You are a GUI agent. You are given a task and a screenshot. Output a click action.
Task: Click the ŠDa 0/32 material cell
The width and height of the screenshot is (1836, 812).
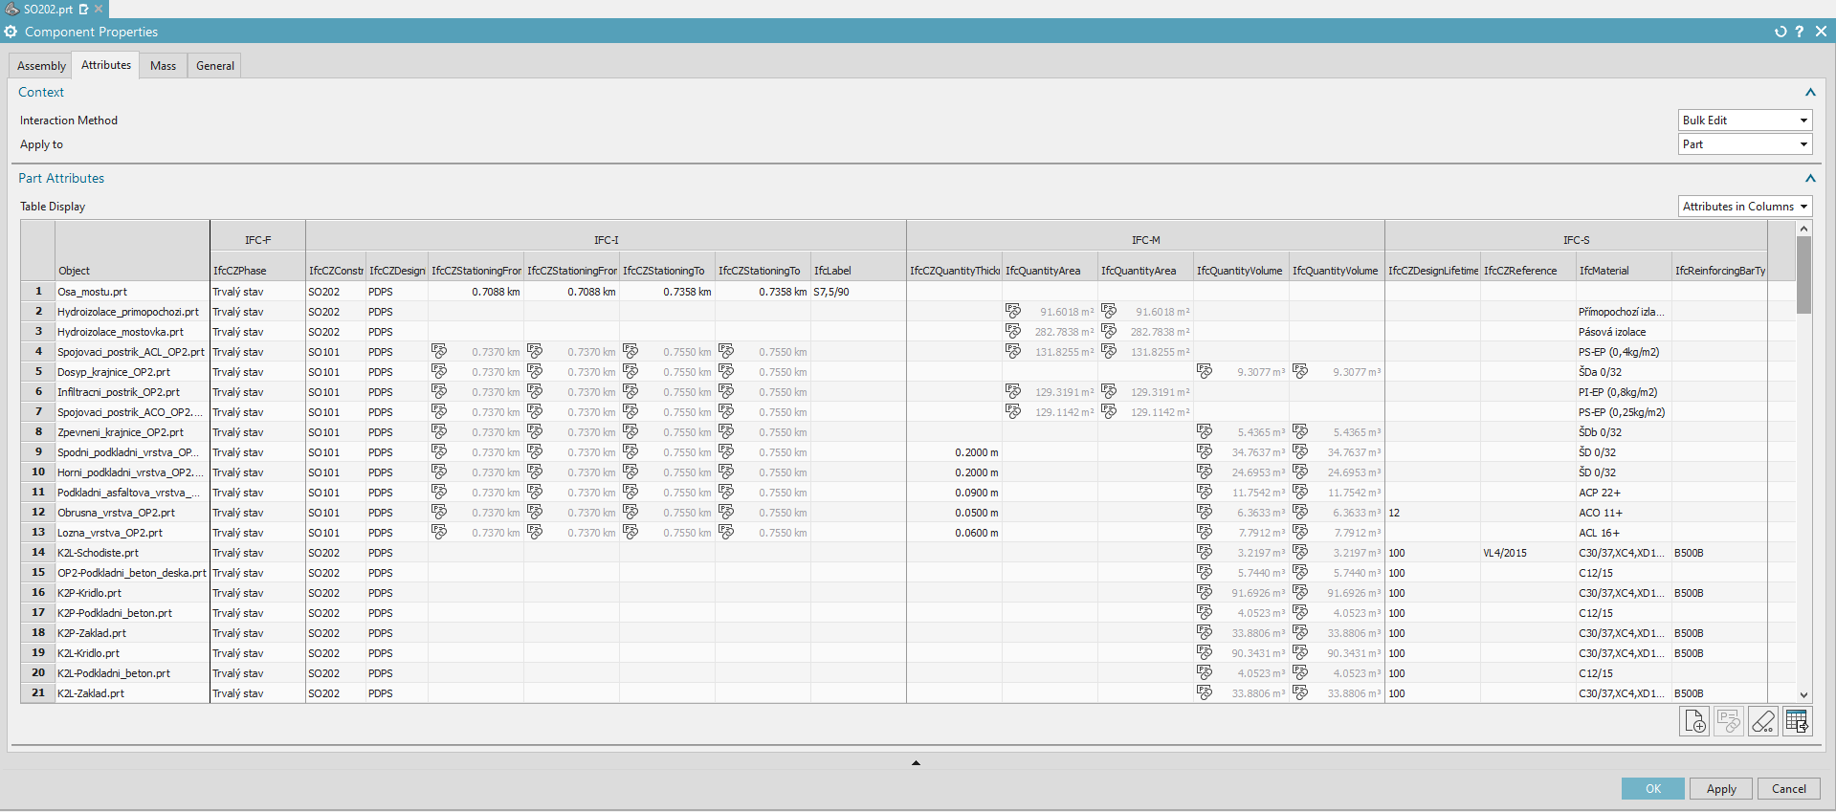[1624, 372]
